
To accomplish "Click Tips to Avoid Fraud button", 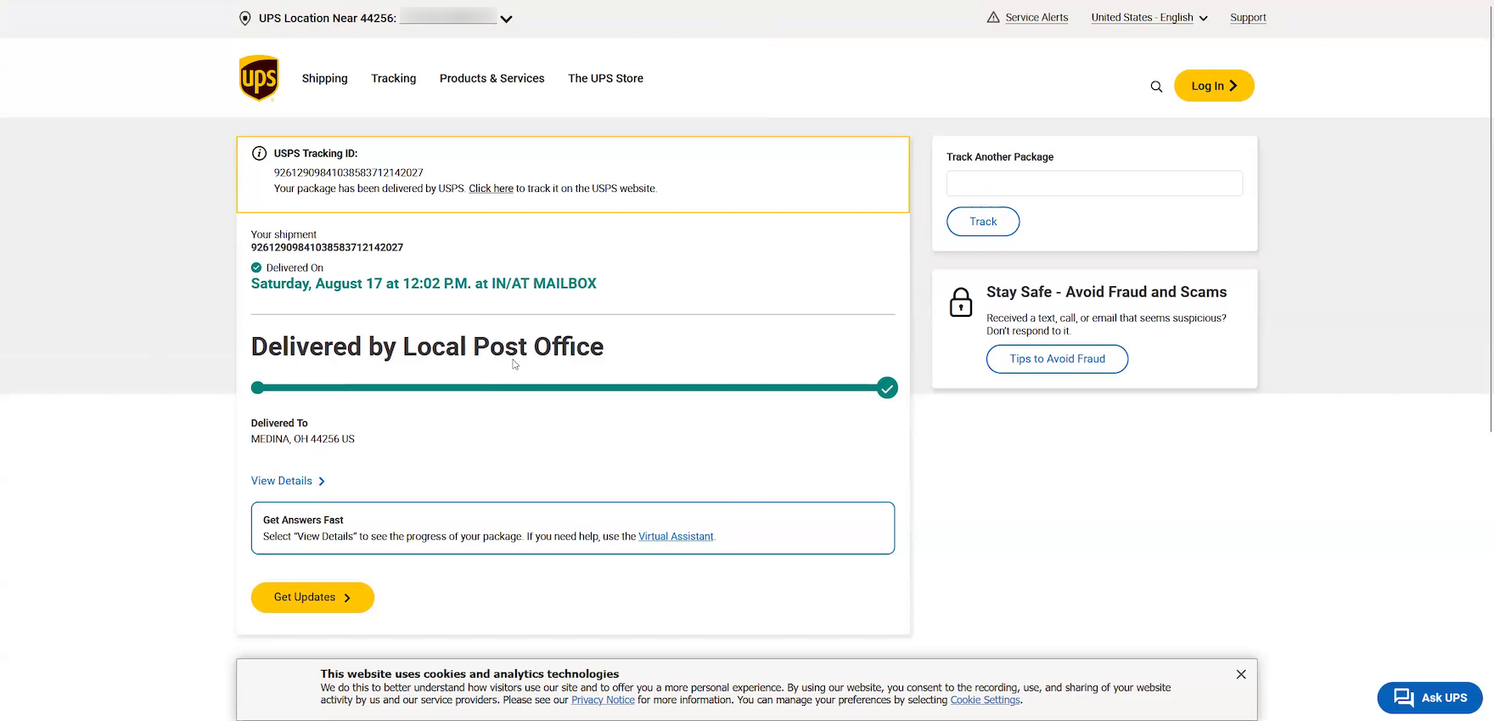I will click(1057, 359).
